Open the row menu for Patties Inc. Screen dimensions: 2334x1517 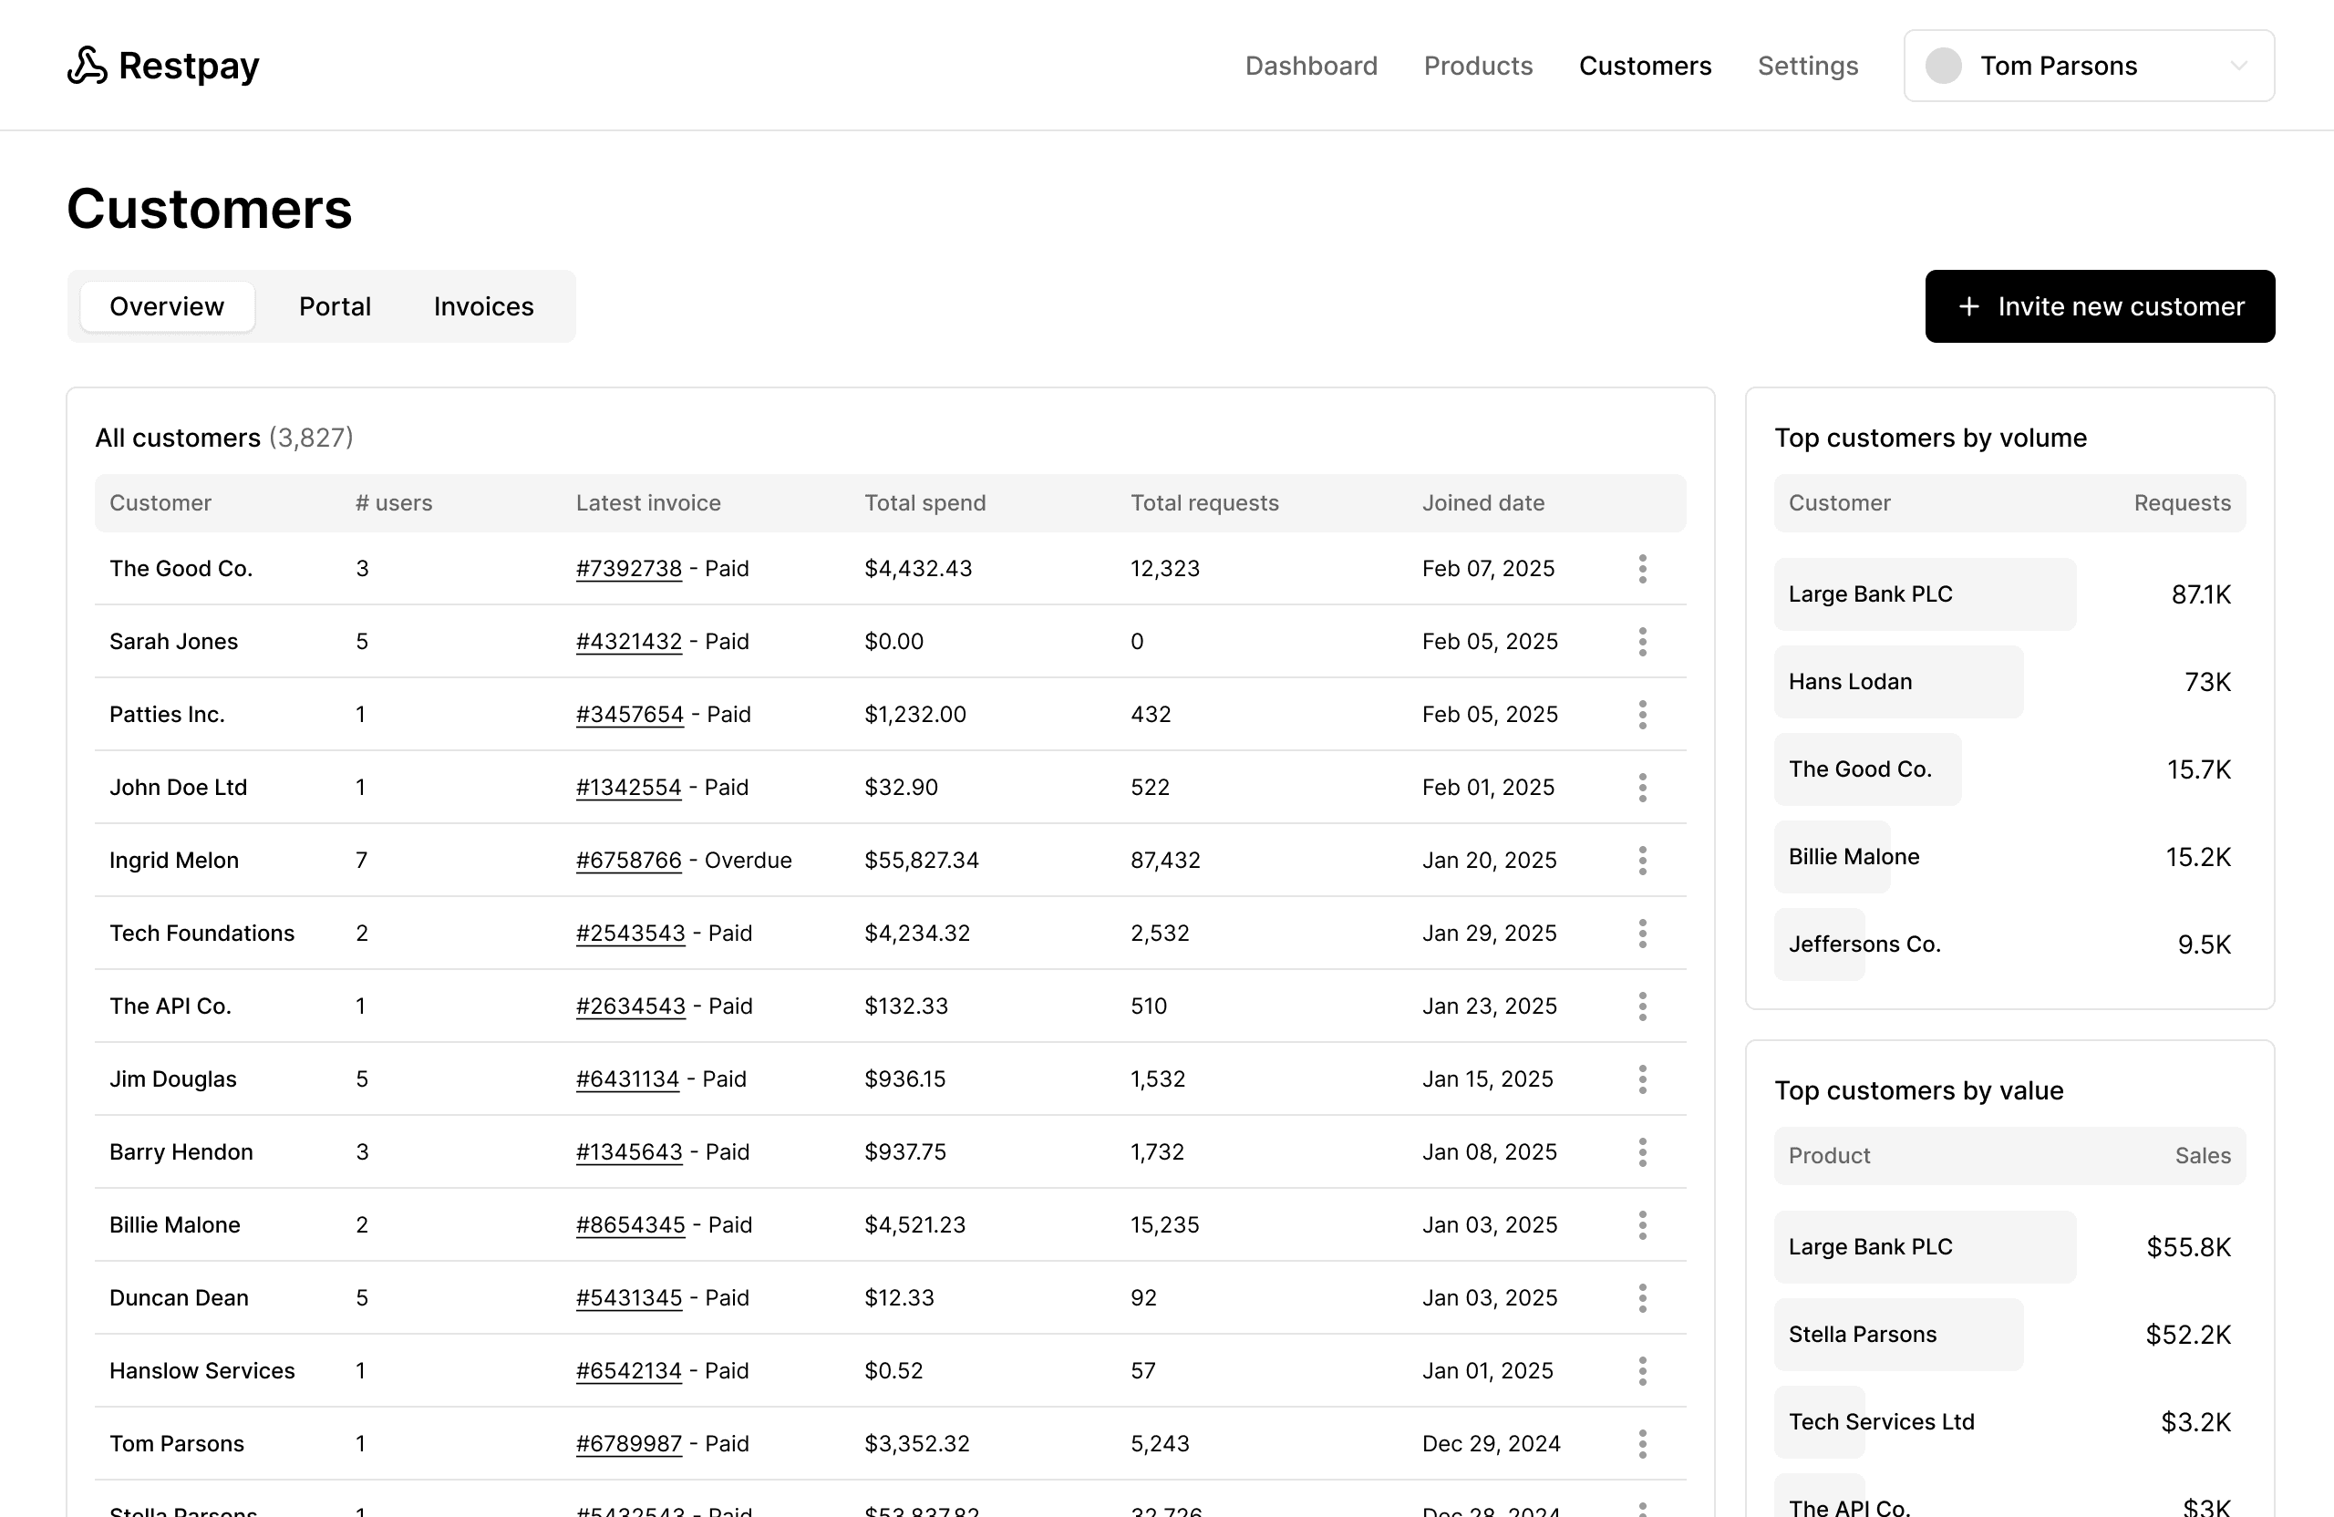click(1642, 715)
